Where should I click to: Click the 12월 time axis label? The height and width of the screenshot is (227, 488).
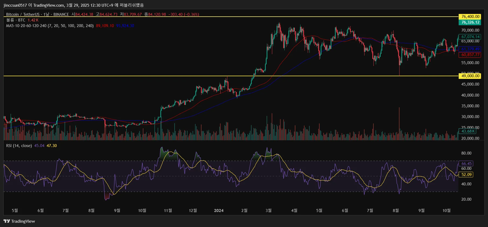click(x=193, y=211)
